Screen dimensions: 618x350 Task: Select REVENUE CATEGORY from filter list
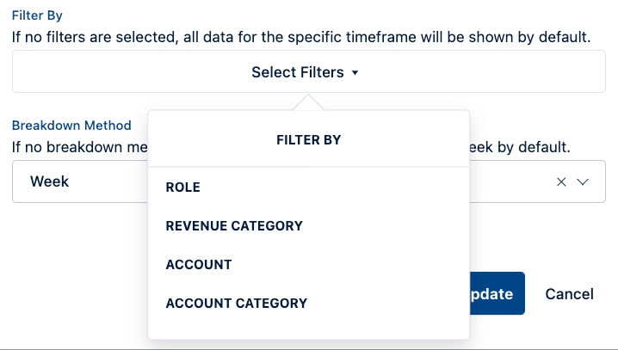click(234, 226)
